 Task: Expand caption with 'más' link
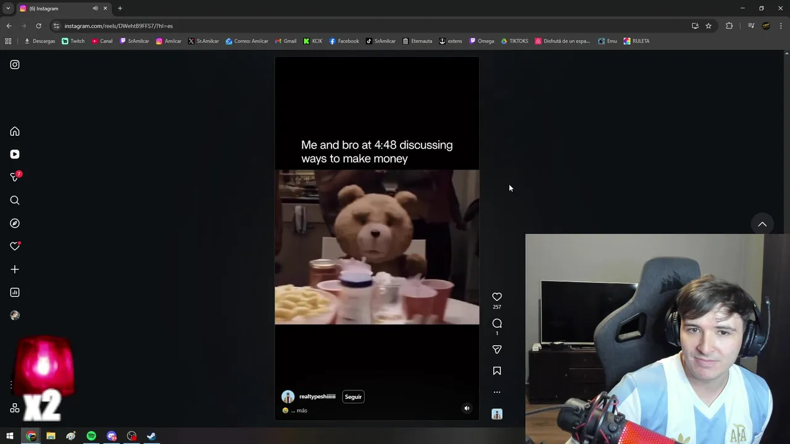302,411
